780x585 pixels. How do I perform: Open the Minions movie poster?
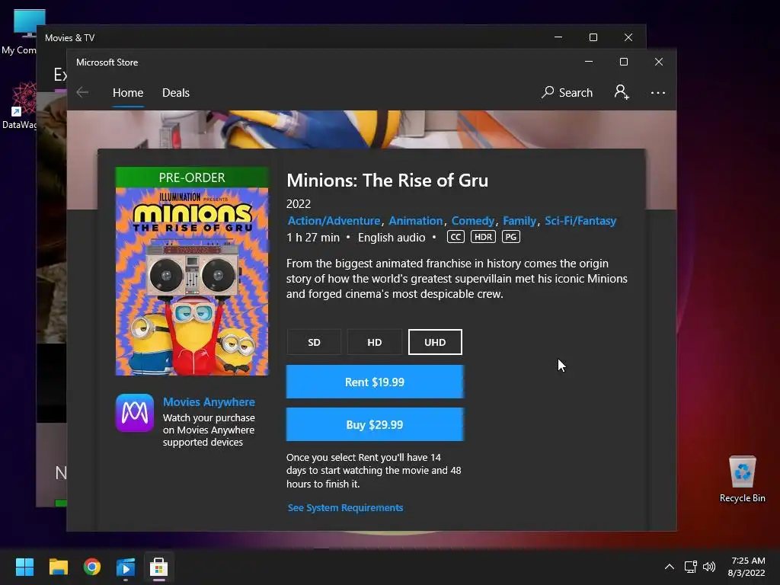click(x=192, y=272)
